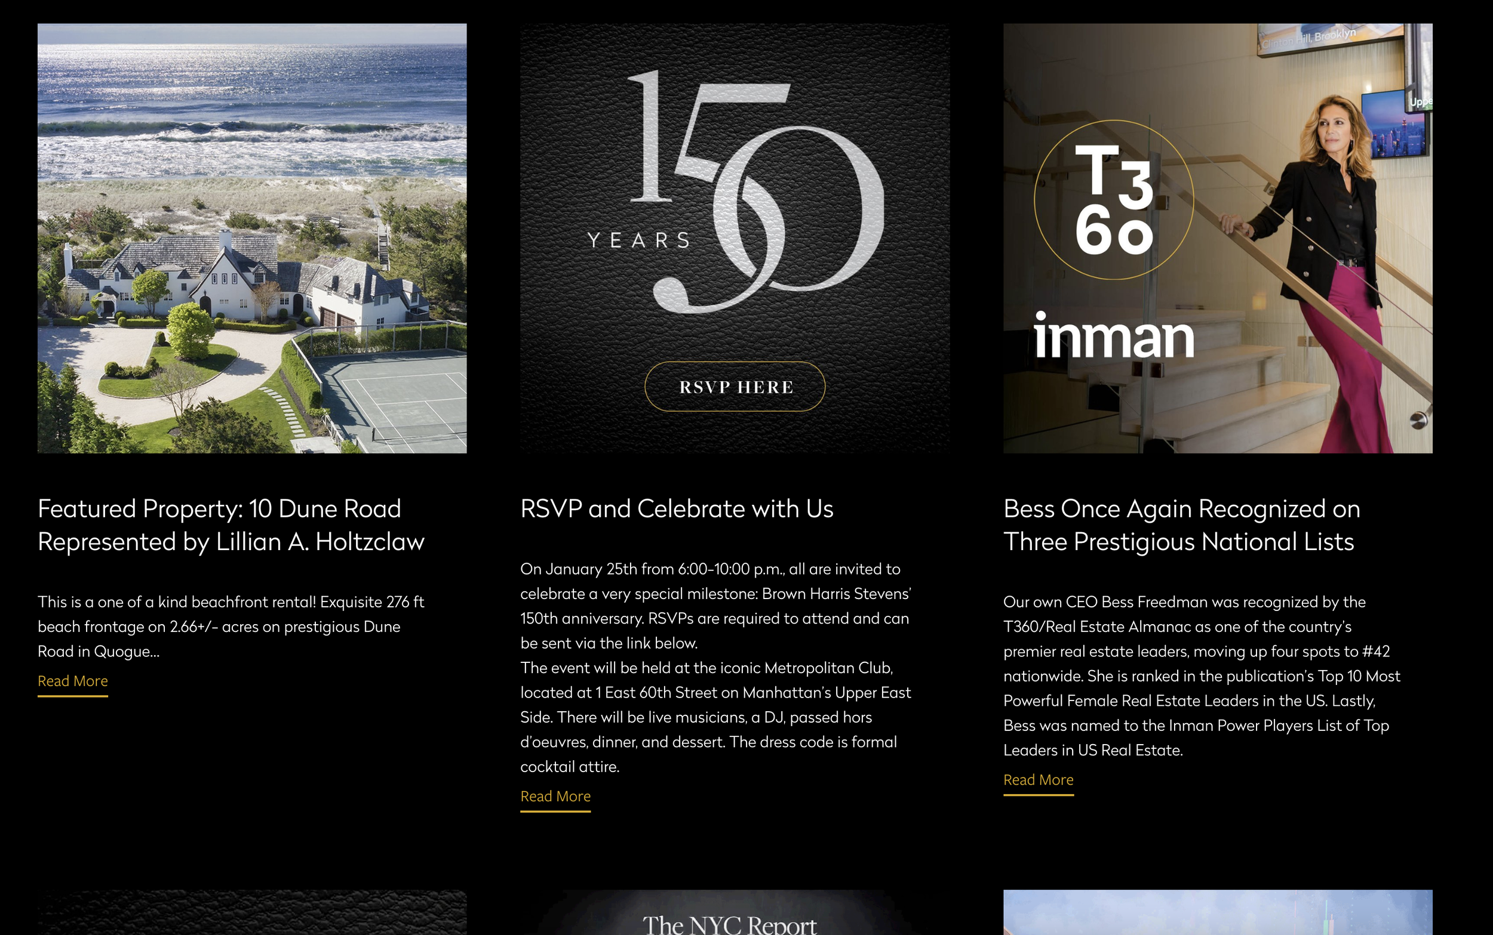Click the inman logo text
1493x935 pixels.
pyautogui.click(x=1114, y=337)
